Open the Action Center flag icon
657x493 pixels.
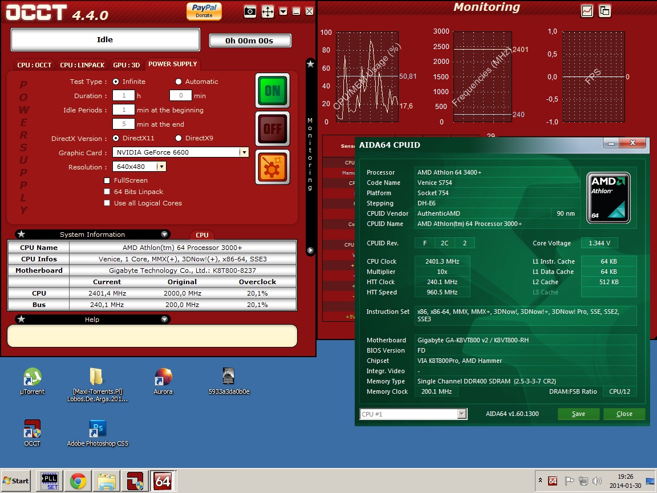point(569,481)
